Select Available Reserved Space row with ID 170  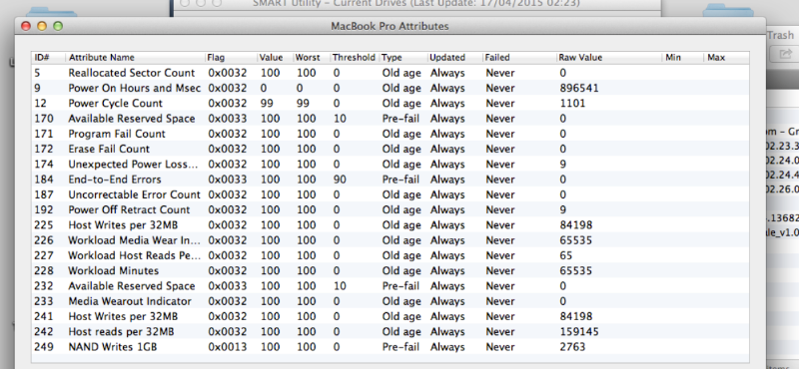pyautogui.click(x=391, y=119)
